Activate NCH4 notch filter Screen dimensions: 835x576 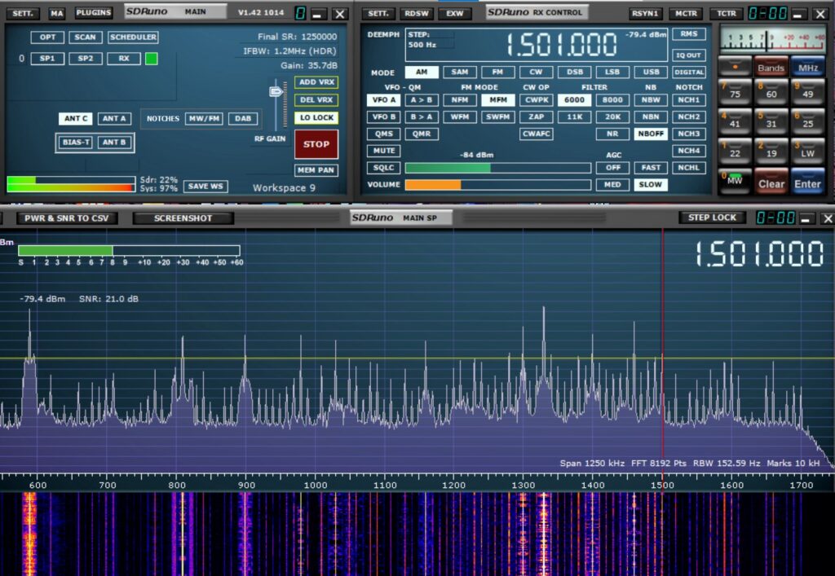pyautogui.click(x=689, y=151)
